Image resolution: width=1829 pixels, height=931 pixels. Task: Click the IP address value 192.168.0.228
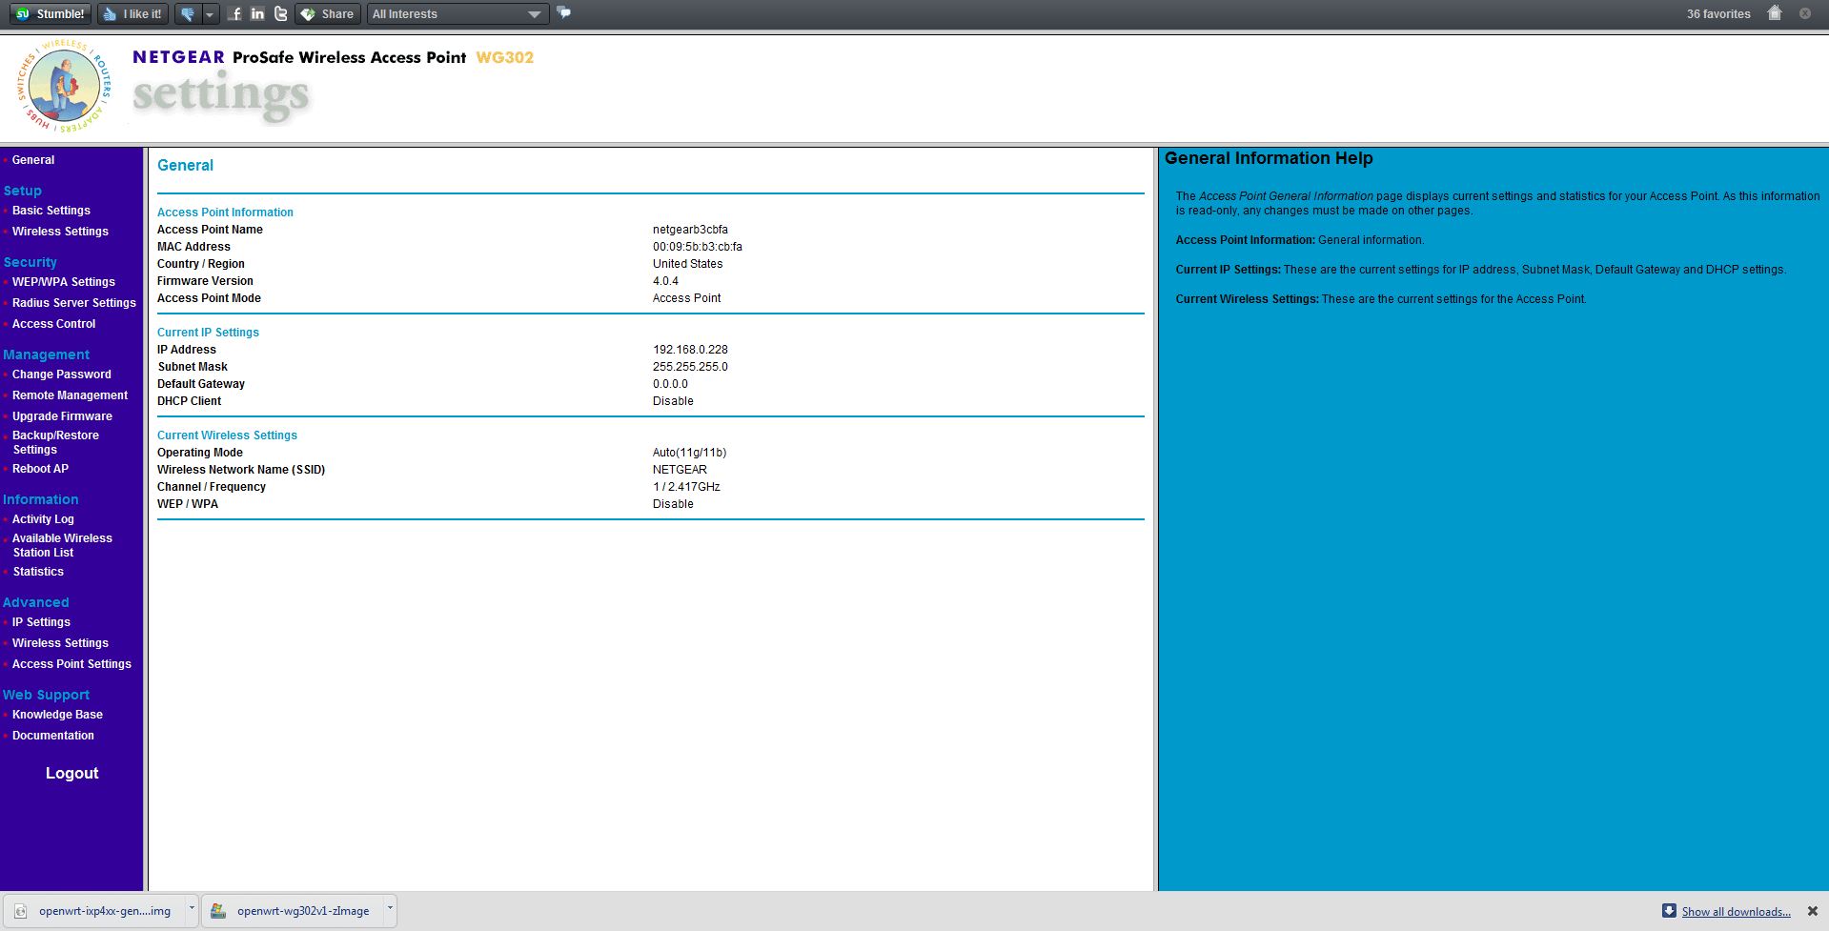click(690, 350)
